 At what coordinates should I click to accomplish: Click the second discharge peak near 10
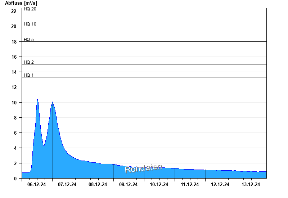tap(53, 102)
